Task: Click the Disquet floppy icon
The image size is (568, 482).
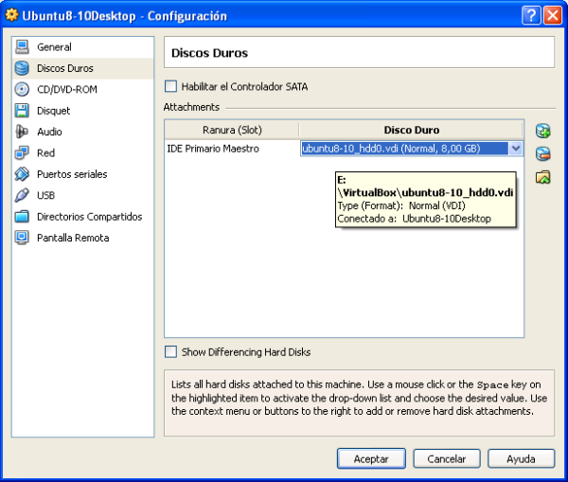Action: [x=22, y=111]
